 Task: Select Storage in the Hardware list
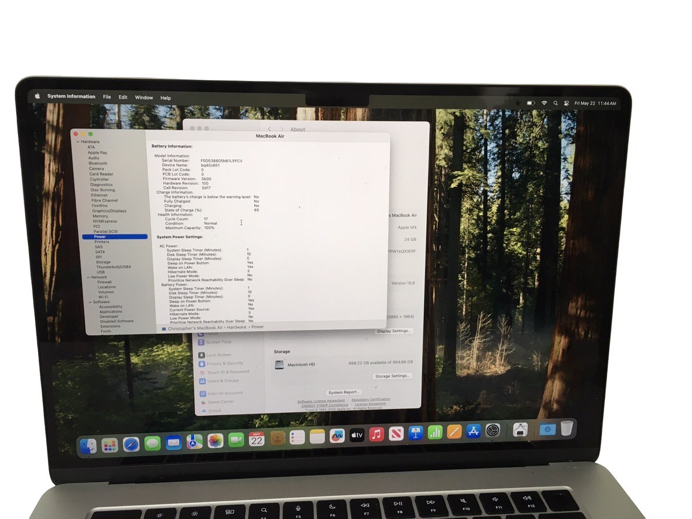[103, 262]
